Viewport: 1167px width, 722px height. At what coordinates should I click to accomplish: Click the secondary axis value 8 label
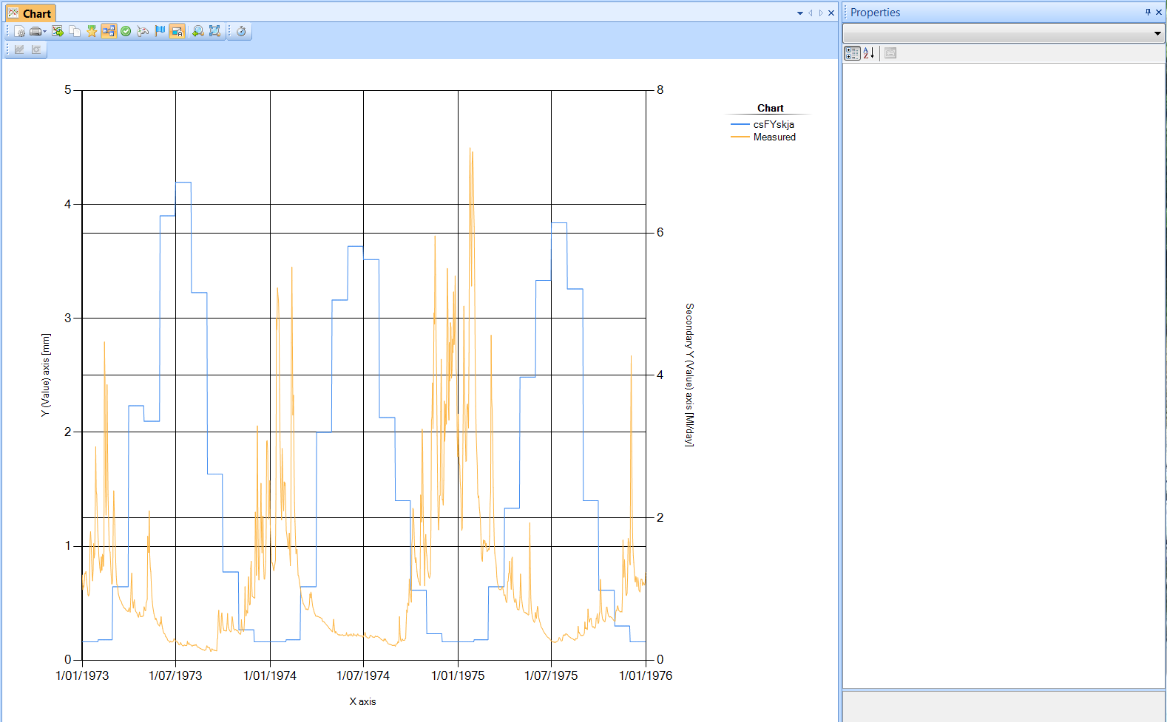click(x=660, y=90)
